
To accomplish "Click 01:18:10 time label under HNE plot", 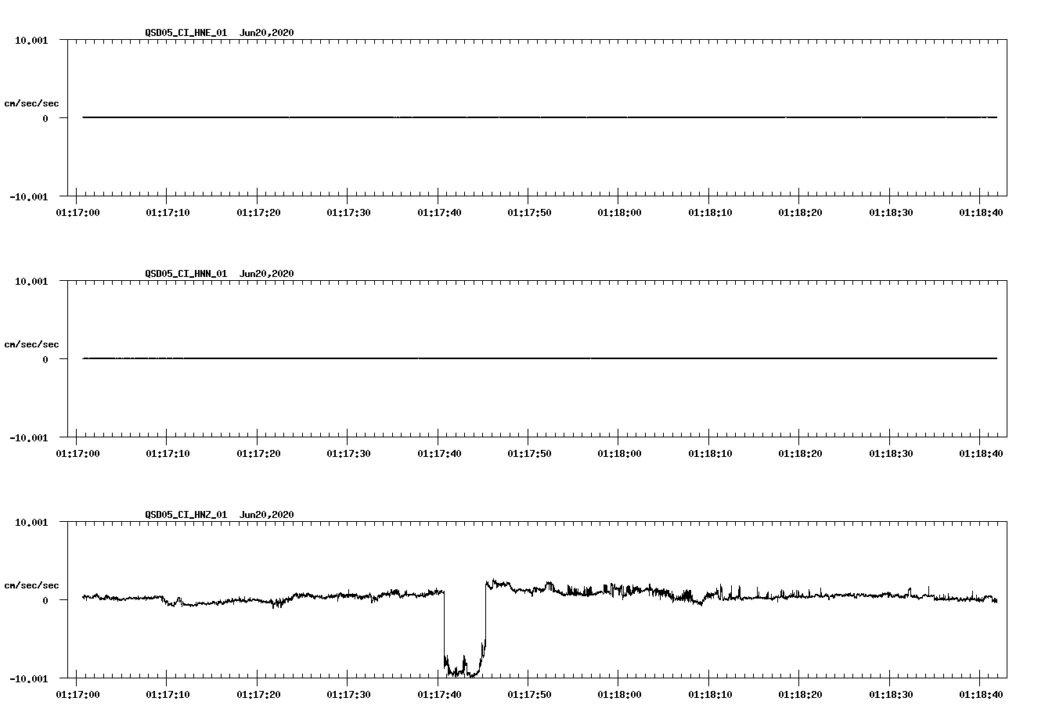I will pyautogui.click(x=710, y=213).
